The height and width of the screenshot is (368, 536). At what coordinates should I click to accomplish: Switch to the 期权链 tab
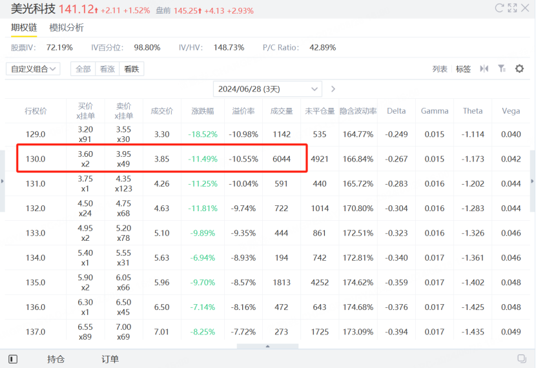pyautogui.click(x=24, y=27)
